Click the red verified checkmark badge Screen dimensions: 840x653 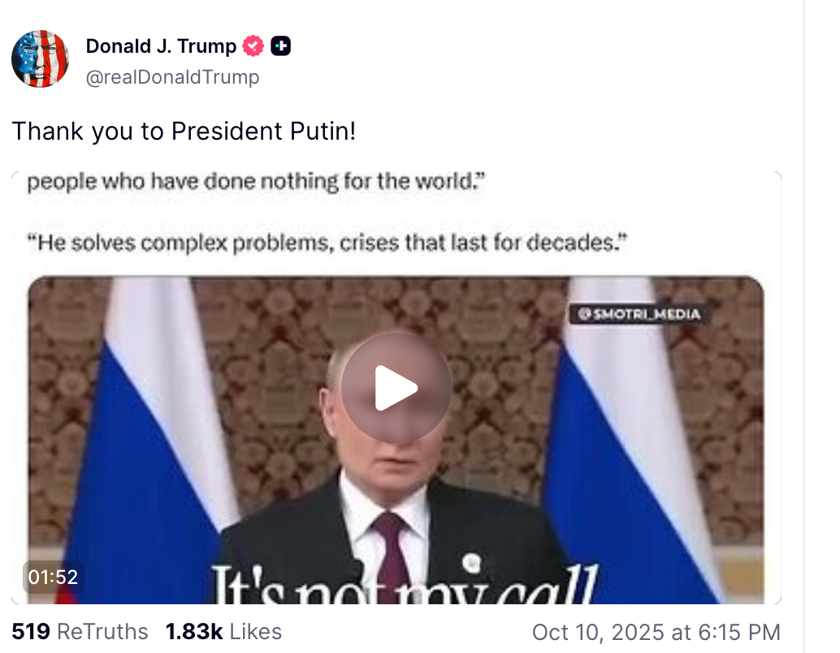coord(253,46)
